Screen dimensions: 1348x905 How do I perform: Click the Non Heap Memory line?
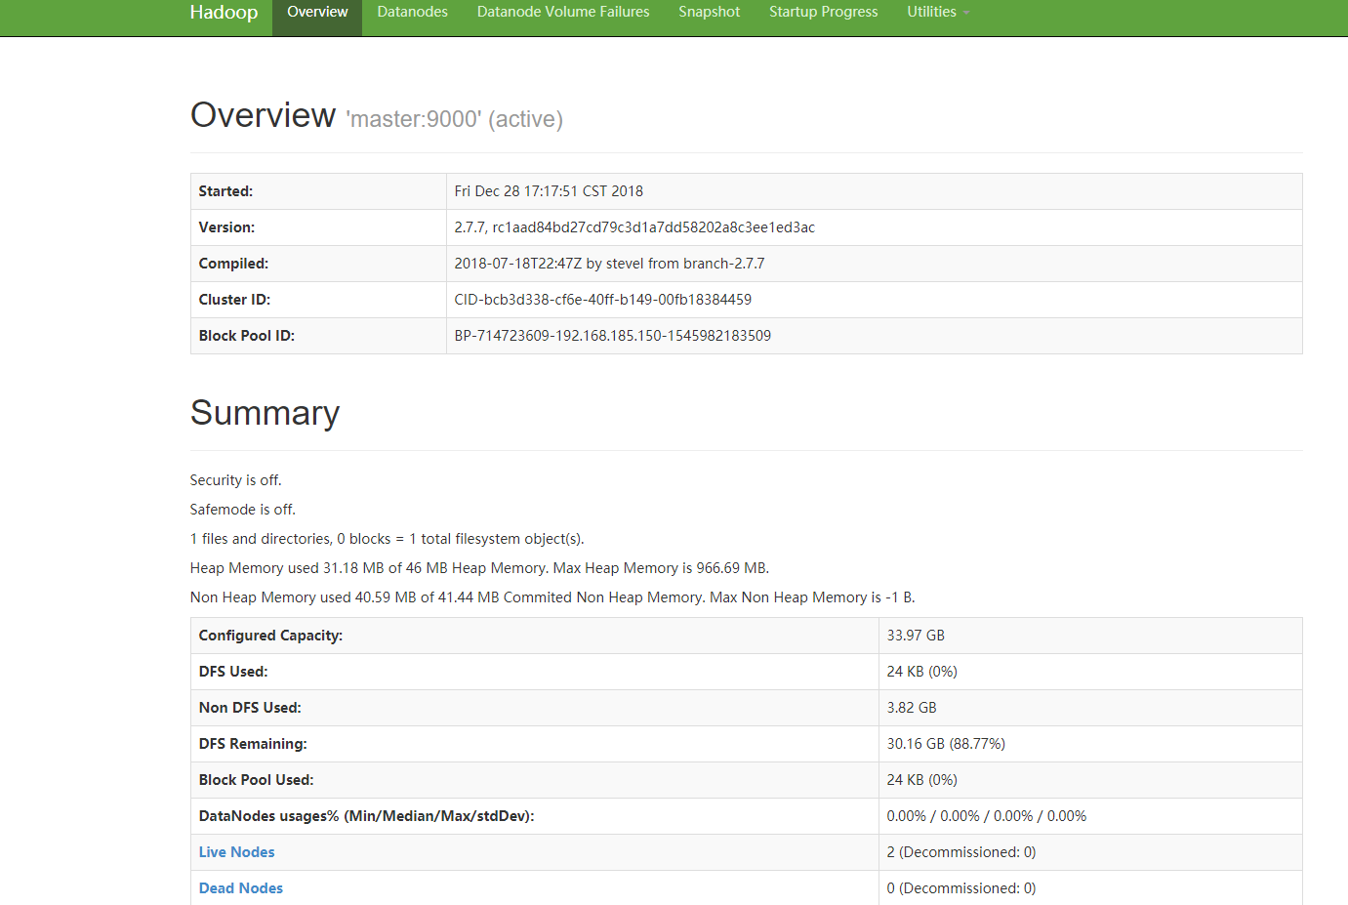click(x=552, y=597)
